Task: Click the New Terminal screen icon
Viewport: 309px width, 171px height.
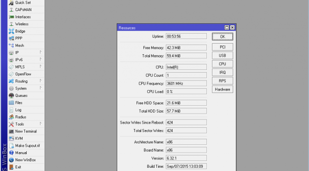Action: pos(11,131)
